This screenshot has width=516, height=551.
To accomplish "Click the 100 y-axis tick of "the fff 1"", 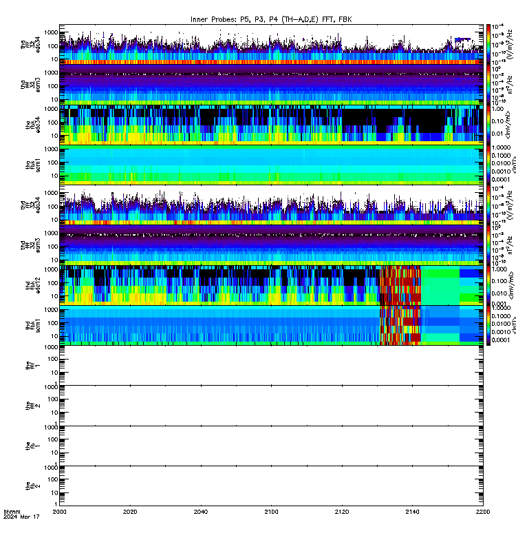I will click(53, 359).
